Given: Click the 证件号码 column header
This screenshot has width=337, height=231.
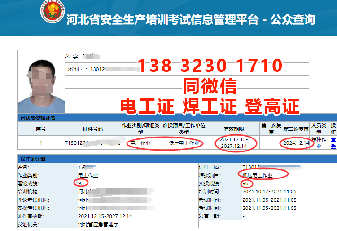Looking at the screenshot, I should pos(92,129).
